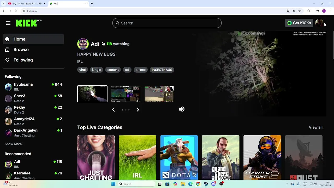Open Browse in sidebar
The width and height of the screenshot is (334, 188).
pyautogui.click(x=33, y=50)
